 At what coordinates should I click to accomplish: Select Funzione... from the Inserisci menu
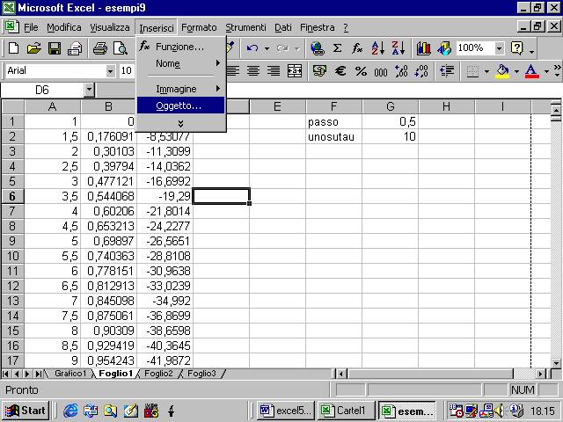tap(180, 47)
